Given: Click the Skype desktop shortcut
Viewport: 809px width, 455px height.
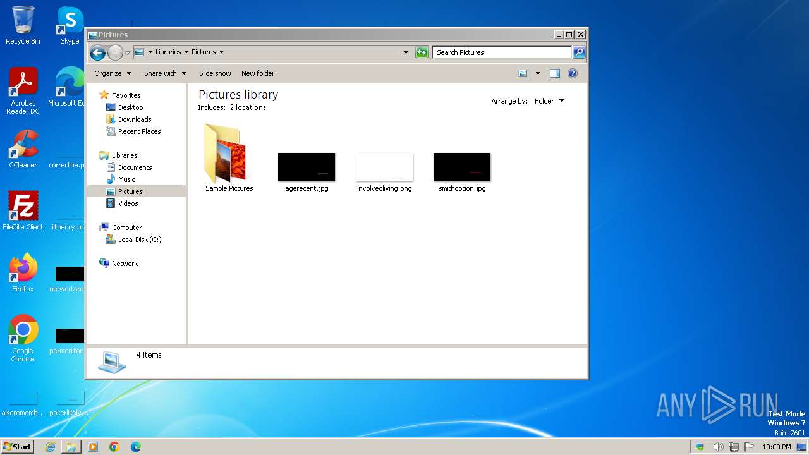Looking at the screenshot, I should point(70,25).
